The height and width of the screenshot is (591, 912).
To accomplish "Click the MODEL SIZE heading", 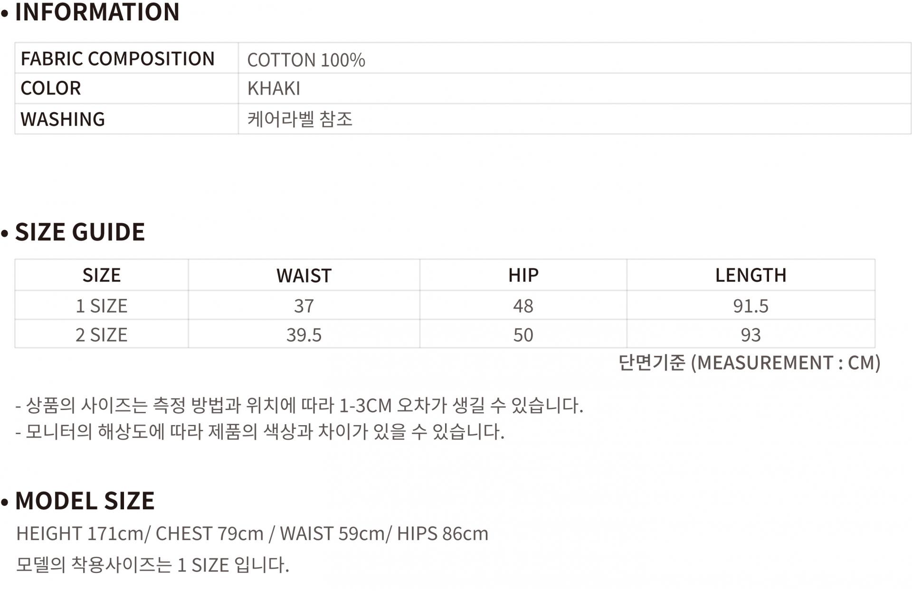I will (x=85, y=501).
